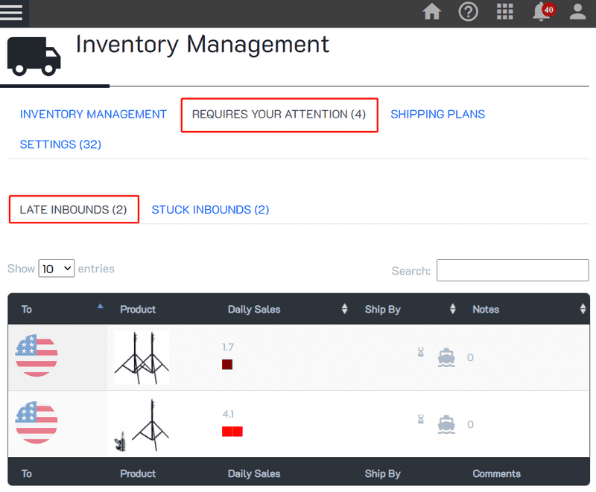This screenshot has height=492, width=596.
Task: Open notifications showing 40 alerts
Action: 542,11
